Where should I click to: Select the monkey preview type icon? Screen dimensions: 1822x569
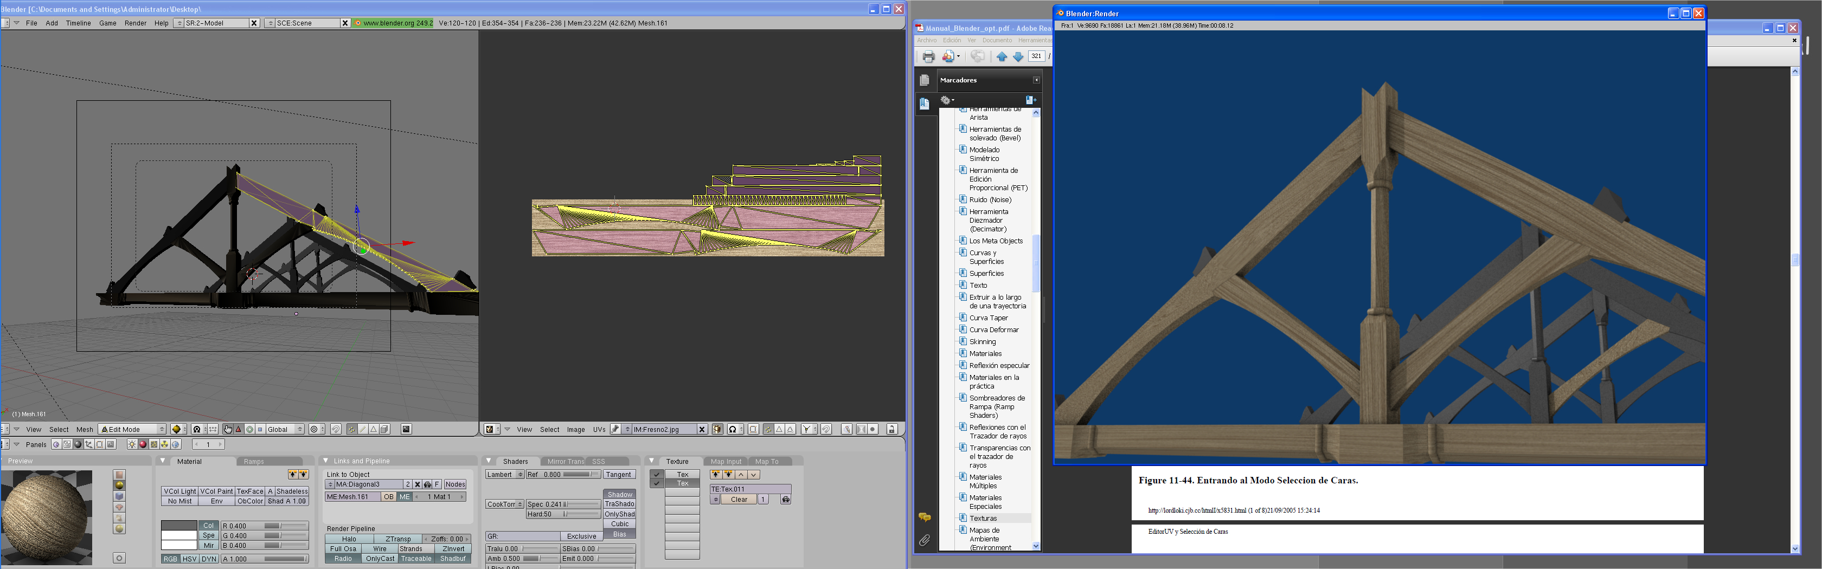pyautogui.click(x=119, y=508)
